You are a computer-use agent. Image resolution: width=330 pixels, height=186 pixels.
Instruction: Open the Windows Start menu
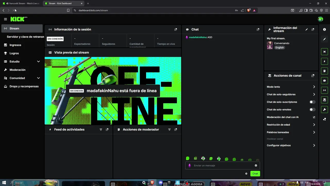(4, 183)
